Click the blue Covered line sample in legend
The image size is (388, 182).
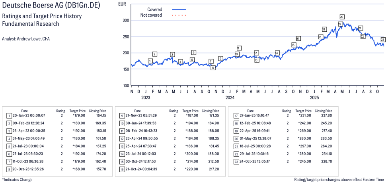[179, 9]
